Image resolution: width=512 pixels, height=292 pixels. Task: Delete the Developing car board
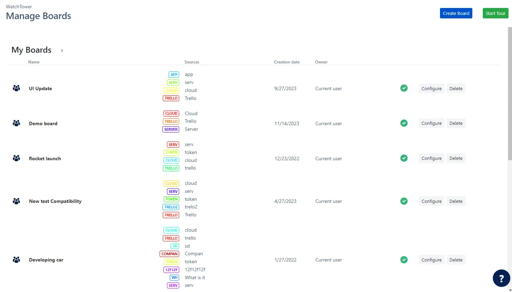456,260
